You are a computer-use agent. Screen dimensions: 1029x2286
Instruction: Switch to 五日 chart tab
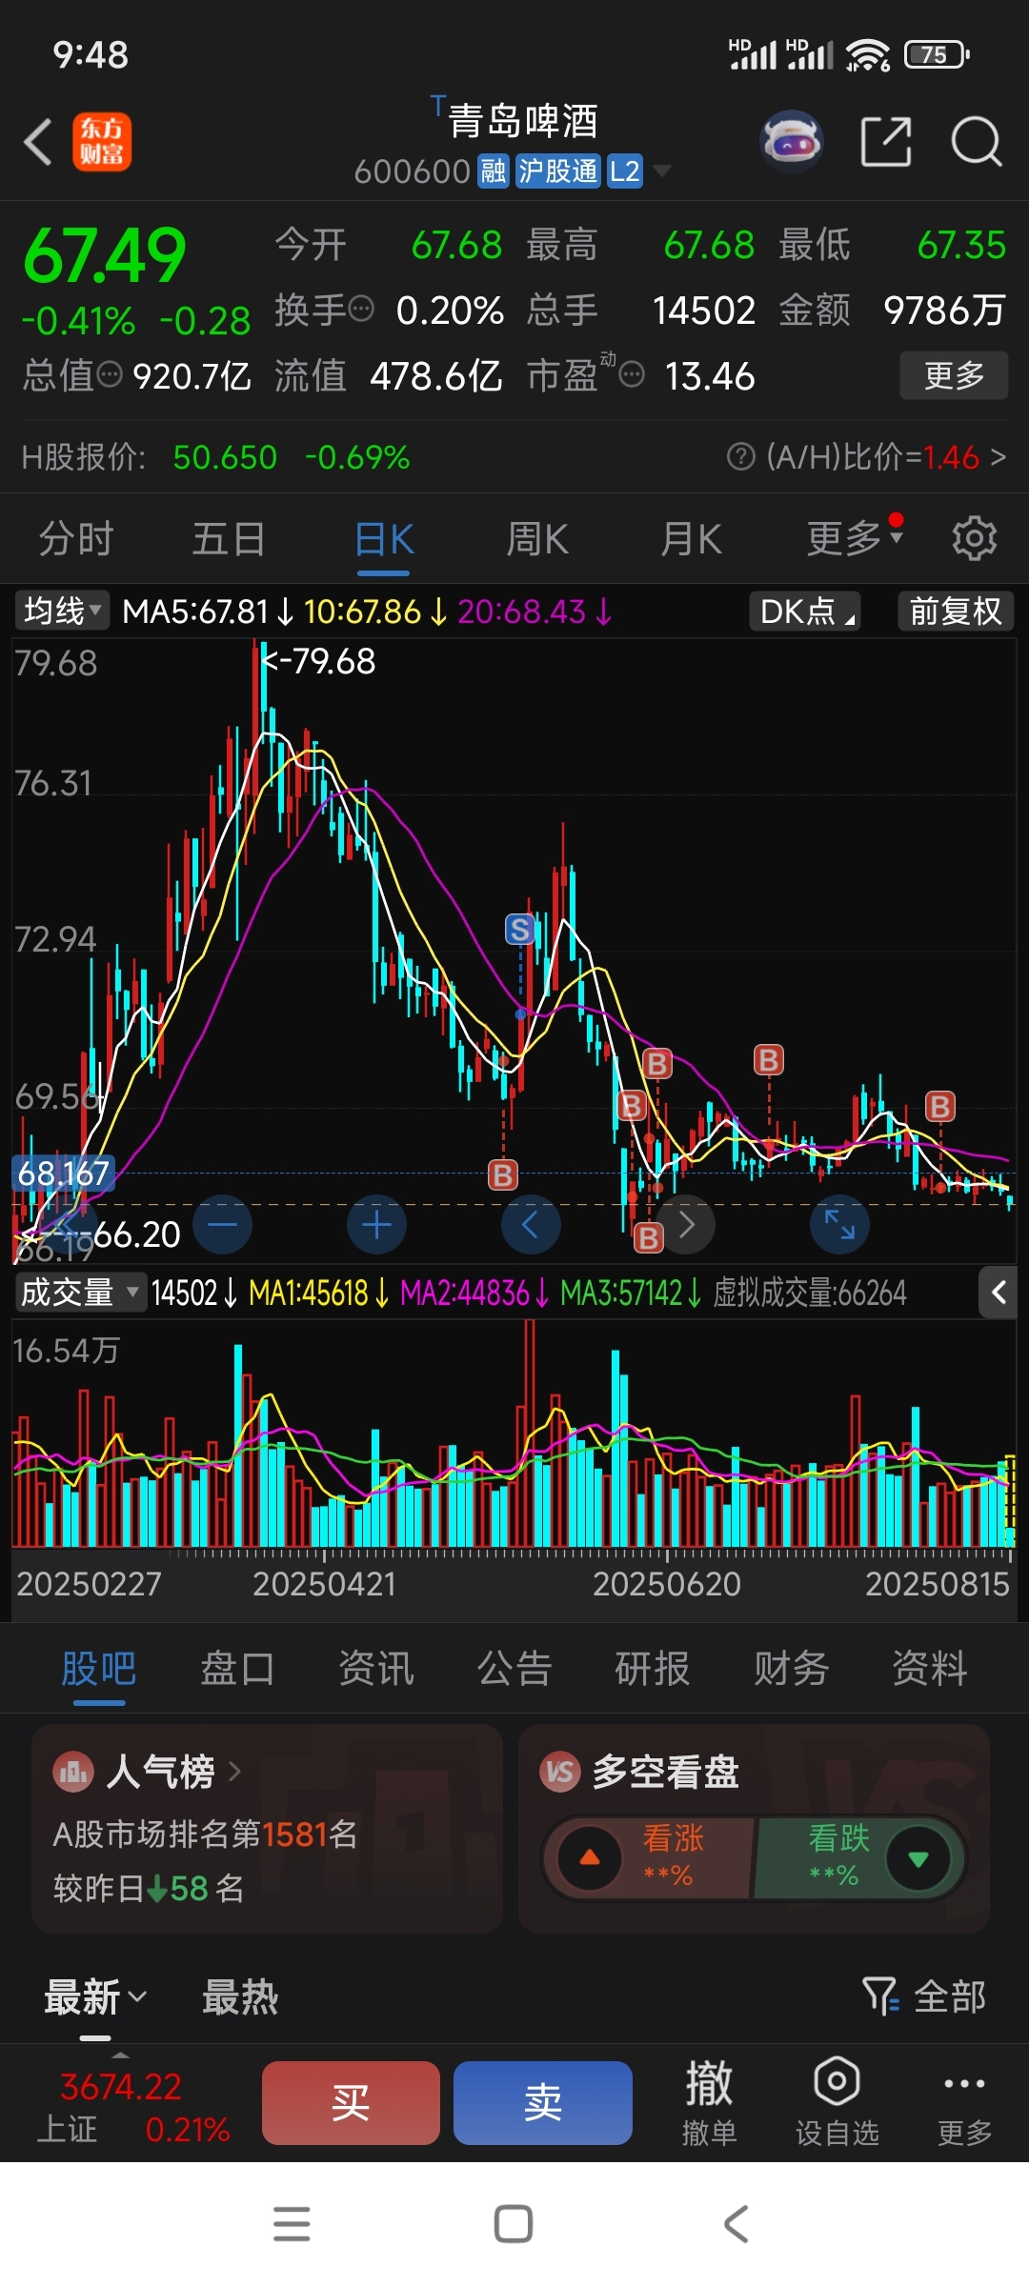pyautogui.click(x=229, y=539)
